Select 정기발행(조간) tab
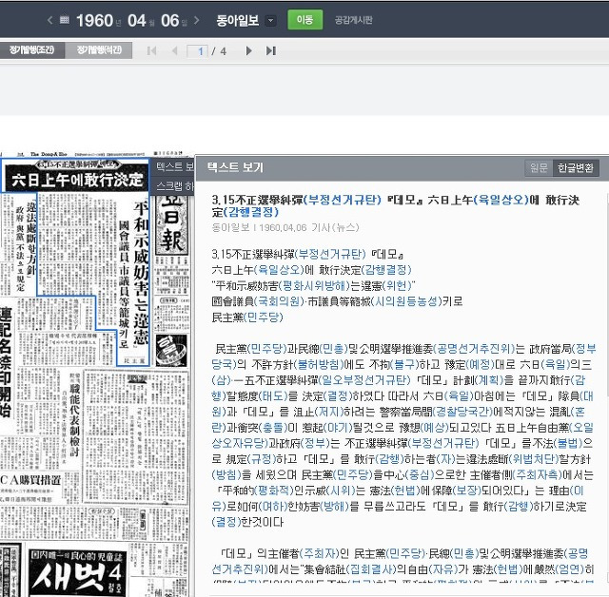 click(x=31, y=50)
